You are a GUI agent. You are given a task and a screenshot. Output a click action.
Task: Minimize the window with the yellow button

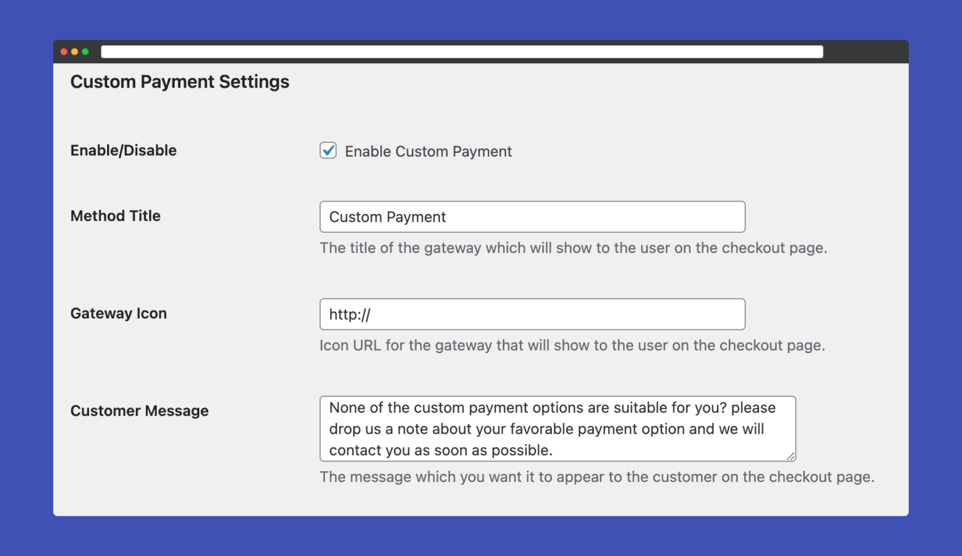coord(75,51)
